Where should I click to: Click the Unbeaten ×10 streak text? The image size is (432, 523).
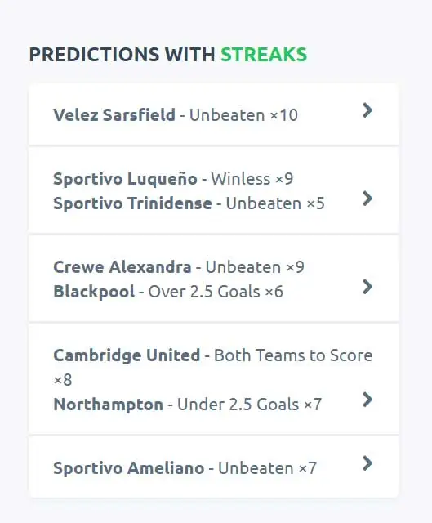tap(243, 115)
